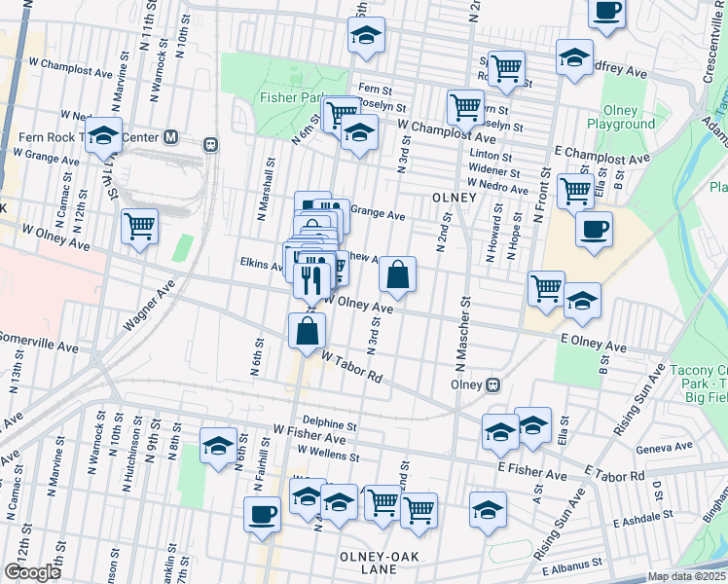
Task: Click the shopping bag marker on W Tabor Rd
Action: (x=307, y=331)
